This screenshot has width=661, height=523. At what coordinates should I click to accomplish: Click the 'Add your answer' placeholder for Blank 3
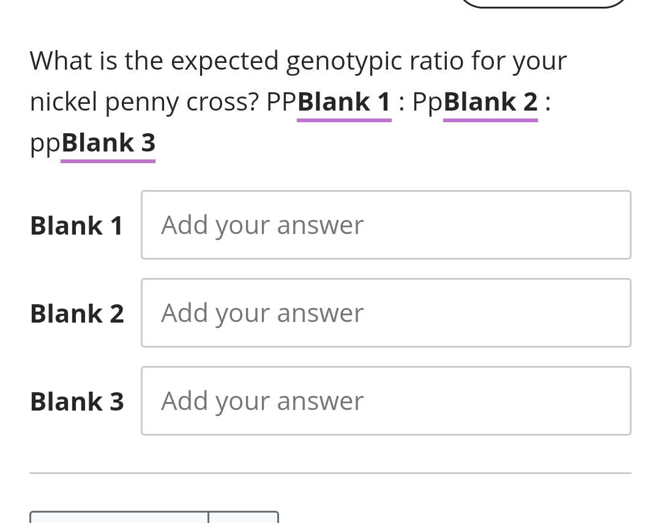(262, 401)
